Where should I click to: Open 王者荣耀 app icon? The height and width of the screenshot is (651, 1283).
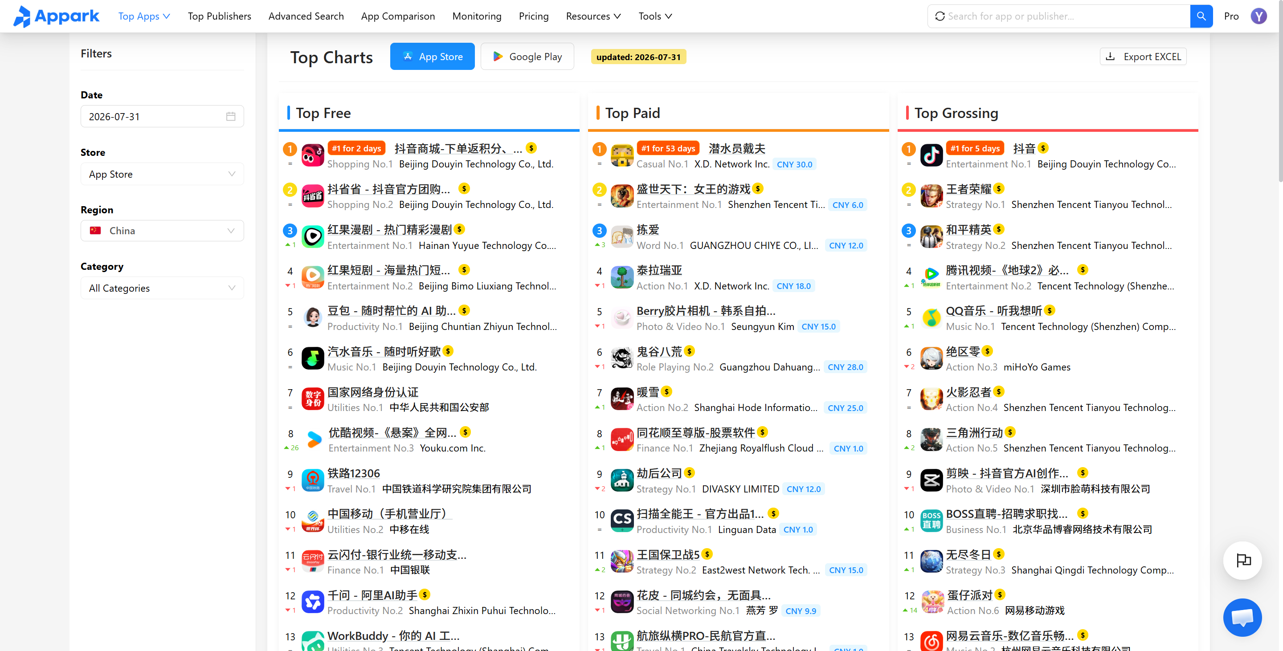932,196
